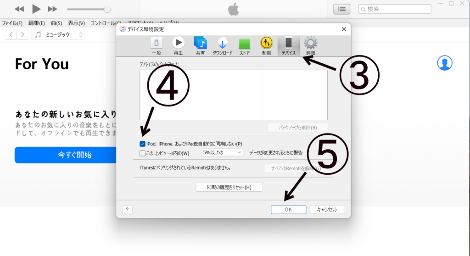Open the help question mark button
This screenshot has height=256, width=470.
pyautogui.click(x=127, y=210)
